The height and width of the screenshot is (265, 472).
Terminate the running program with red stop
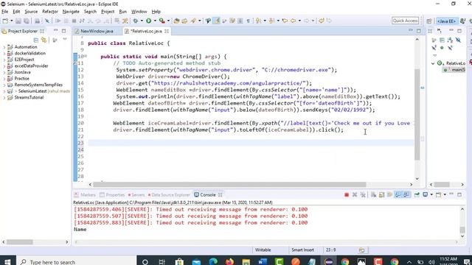(347, 194)
